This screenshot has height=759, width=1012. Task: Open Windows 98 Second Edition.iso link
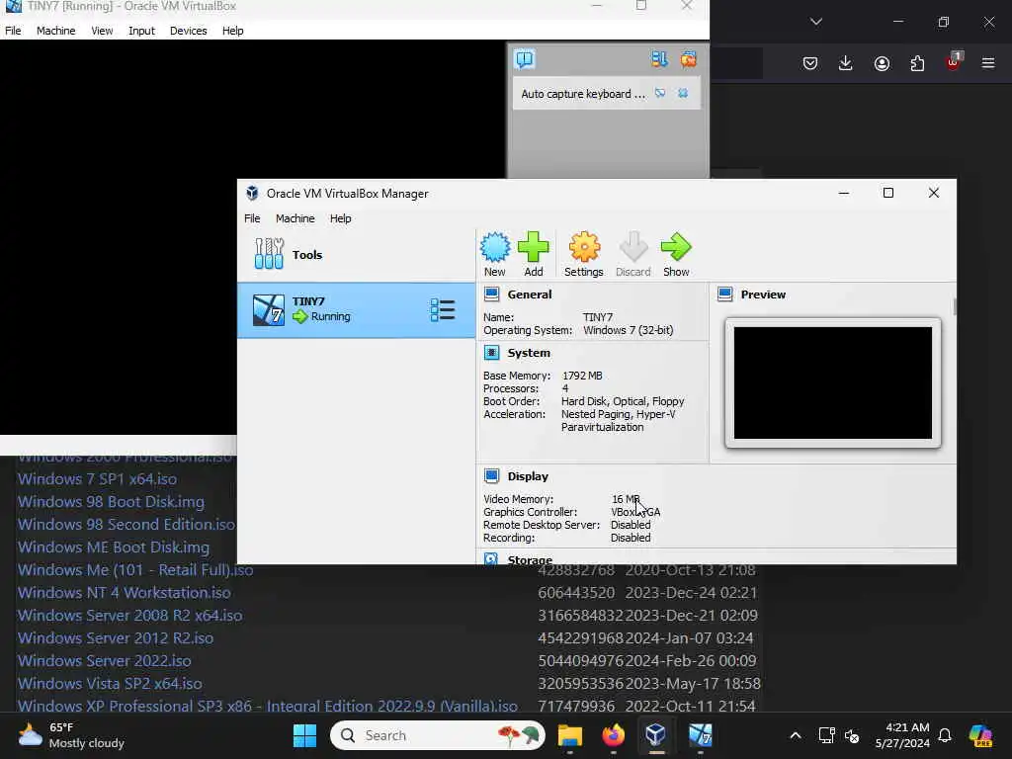(x=126, y=524)
